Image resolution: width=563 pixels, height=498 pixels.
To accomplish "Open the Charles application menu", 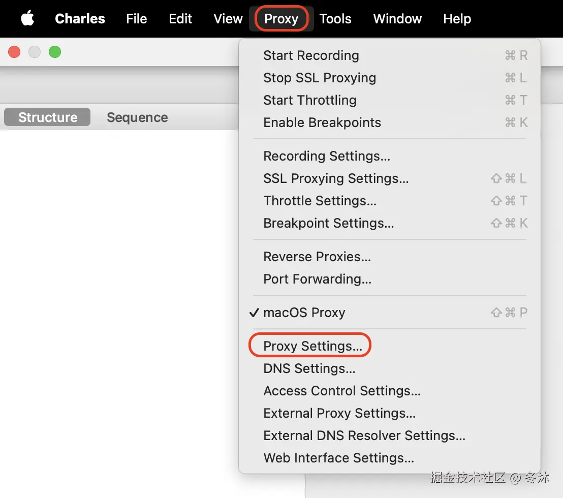I will coord(80,19).
